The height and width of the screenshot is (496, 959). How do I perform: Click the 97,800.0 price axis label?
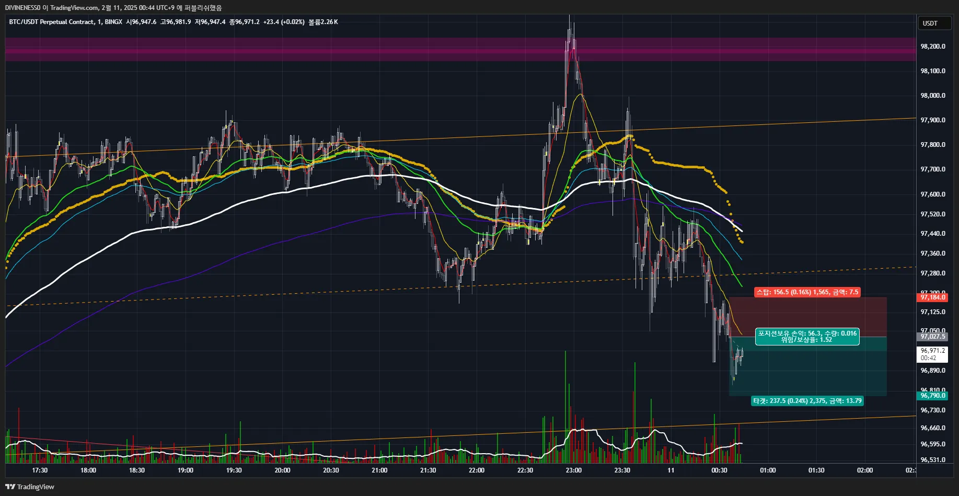click(933, 145)
